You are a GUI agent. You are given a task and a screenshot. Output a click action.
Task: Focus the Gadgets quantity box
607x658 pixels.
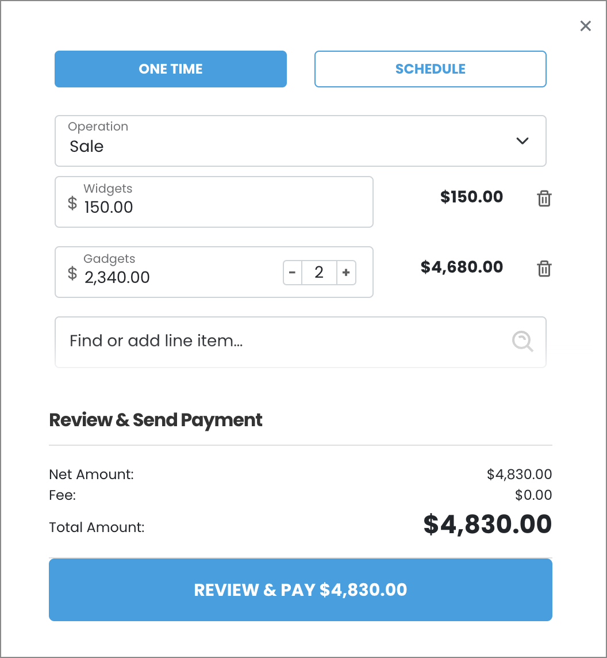point(319,273)
